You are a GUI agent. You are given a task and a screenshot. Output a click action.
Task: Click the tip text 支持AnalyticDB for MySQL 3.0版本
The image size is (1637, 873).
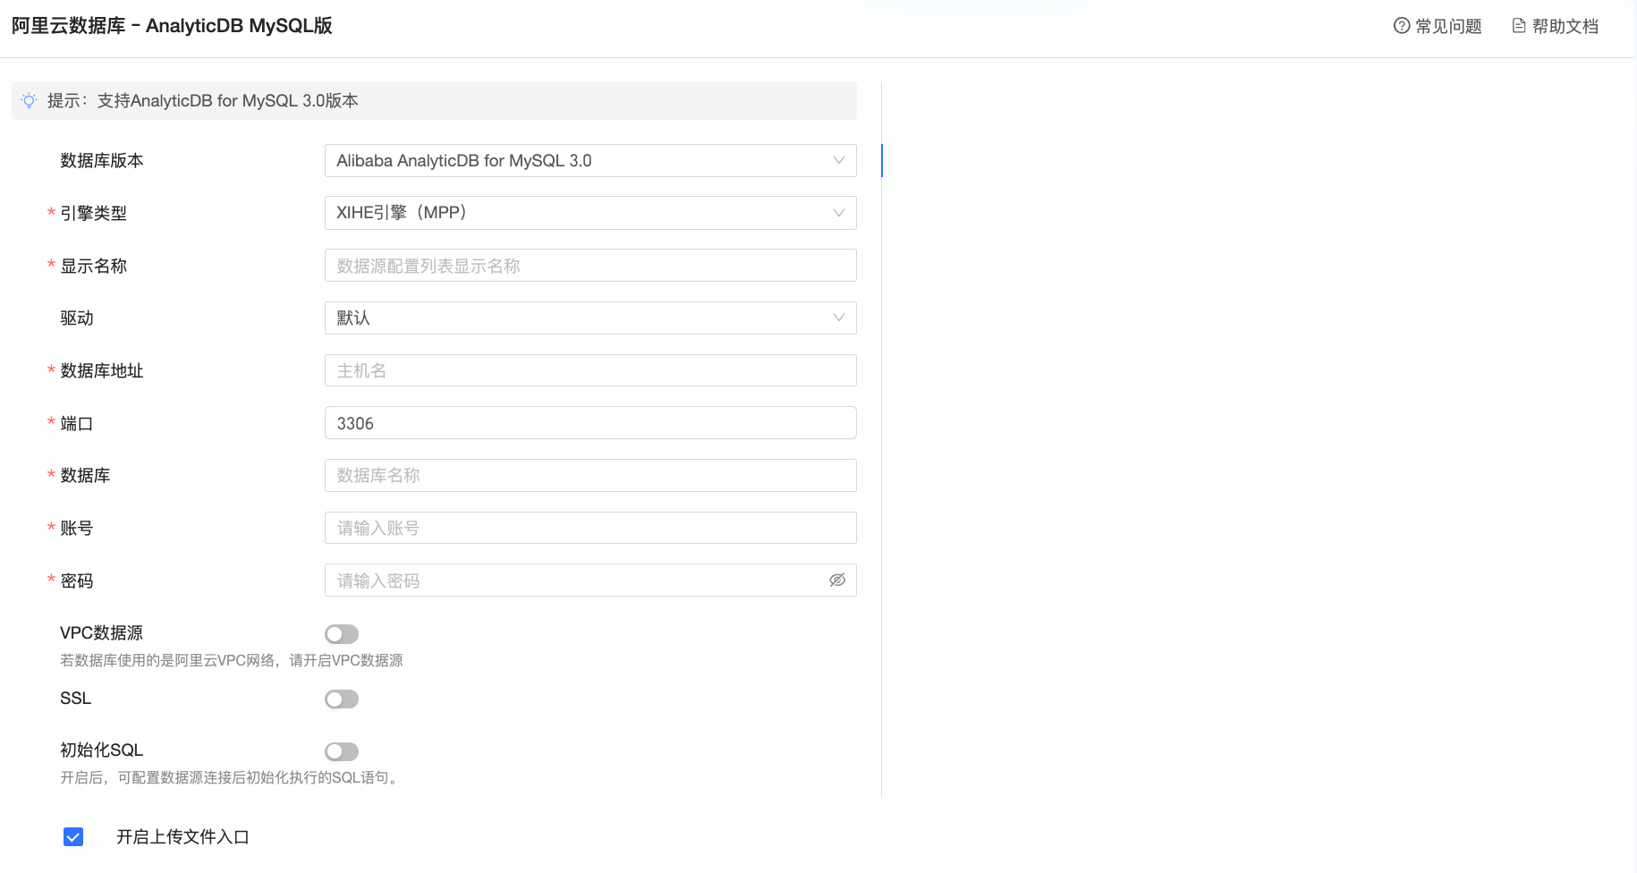coord(228,101)
